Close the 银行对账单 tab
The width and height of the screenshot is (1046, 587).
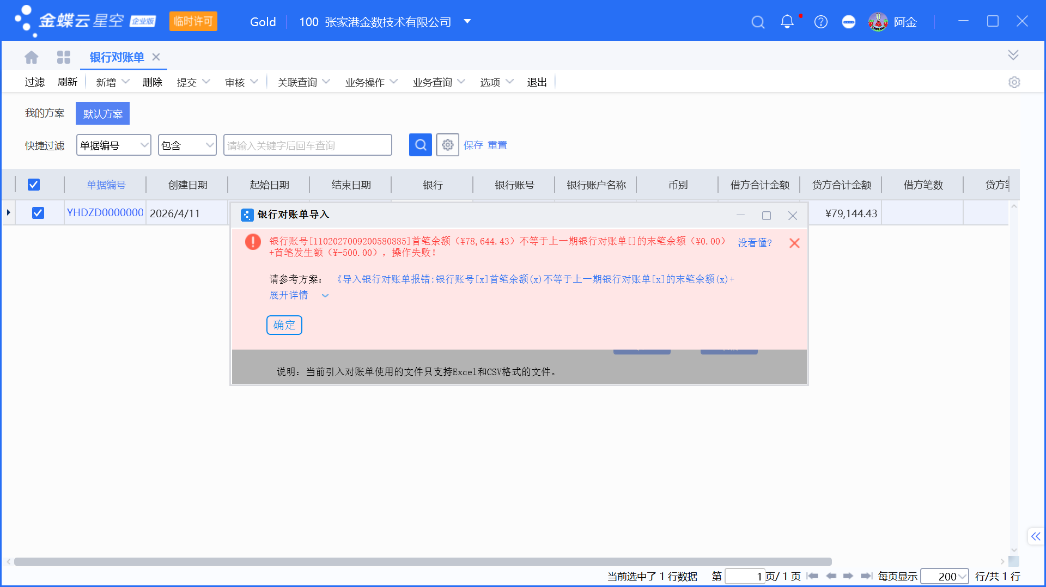[x=156, y=57]
